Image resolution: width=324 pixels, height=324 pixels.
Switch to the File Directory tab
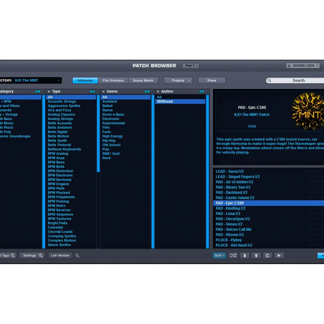tap(113, 80)
